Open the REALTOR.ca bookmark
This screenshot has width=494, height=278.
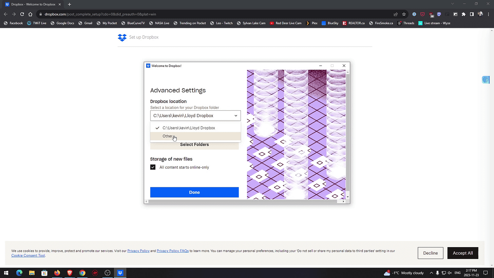[354, 23]
